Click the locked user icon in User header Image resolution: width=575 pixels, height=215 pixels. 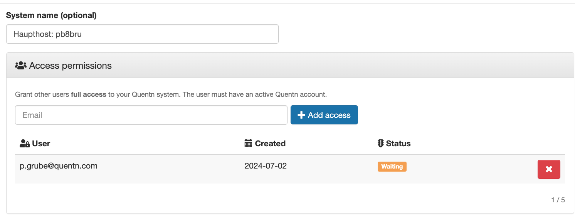25,144
